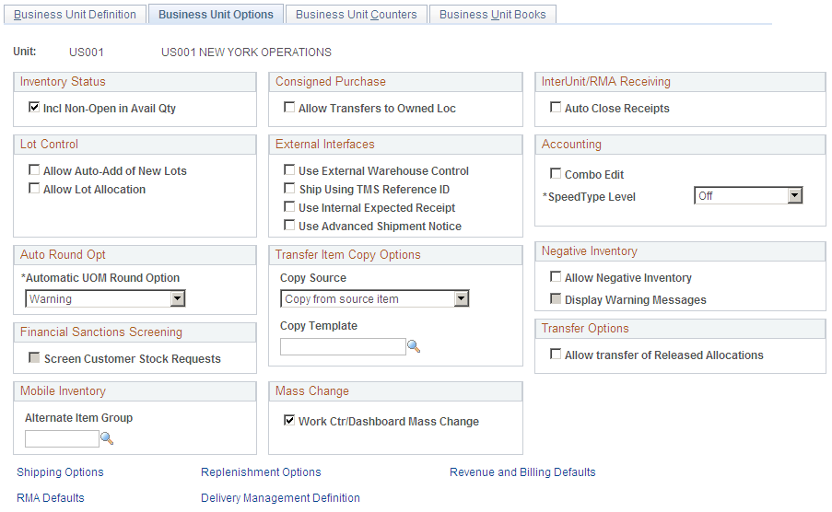Focus the Copy Template input field

click(x=343, y=347)
